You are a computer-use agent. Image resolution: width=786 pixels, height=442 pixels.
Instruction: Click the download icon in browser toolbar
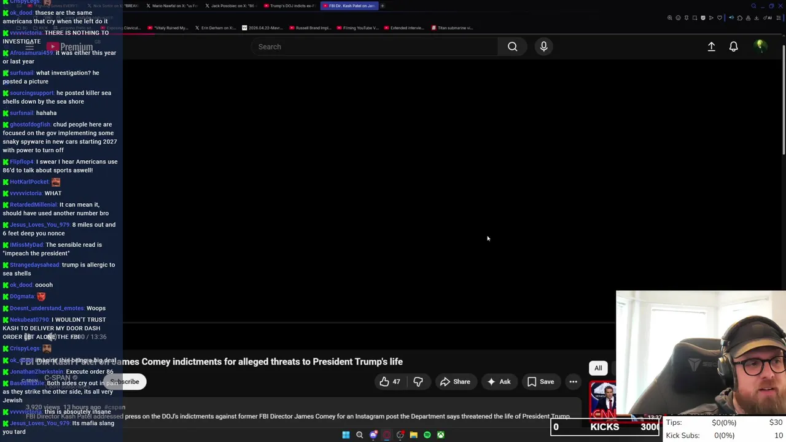[757, 18]
